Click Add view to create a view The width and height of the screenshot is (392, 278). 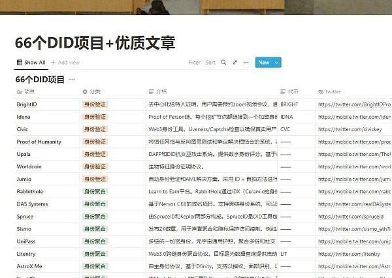point(65,63)
